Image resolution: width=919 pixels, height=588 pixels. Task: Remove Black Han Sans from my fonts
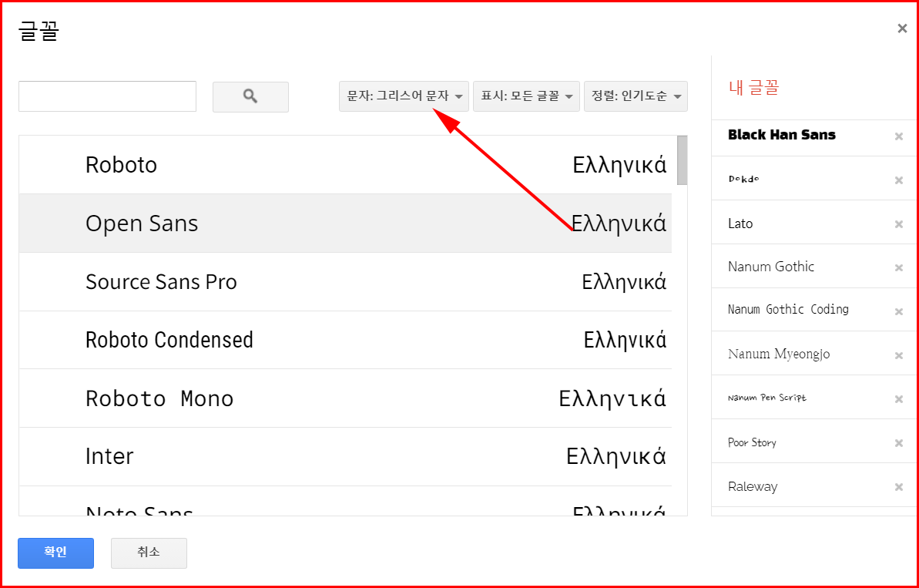(898, 136)
